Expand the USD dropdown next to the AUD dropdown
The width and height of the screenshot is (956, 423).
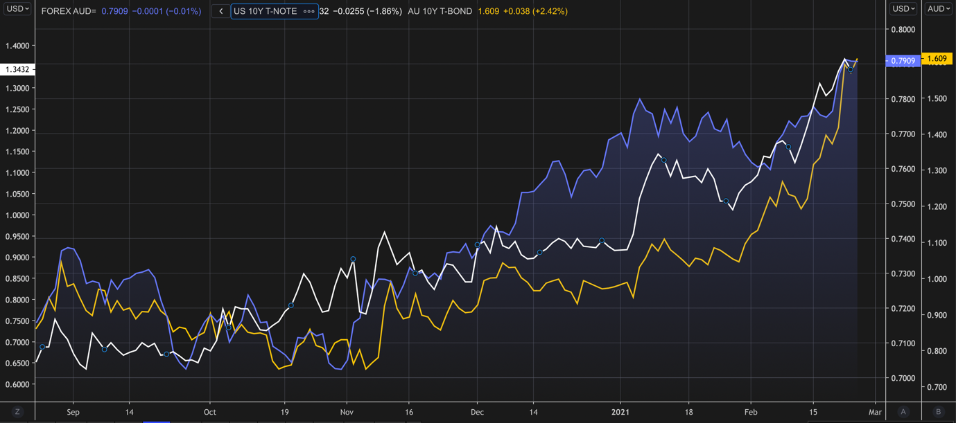click(x=903, y=8)
